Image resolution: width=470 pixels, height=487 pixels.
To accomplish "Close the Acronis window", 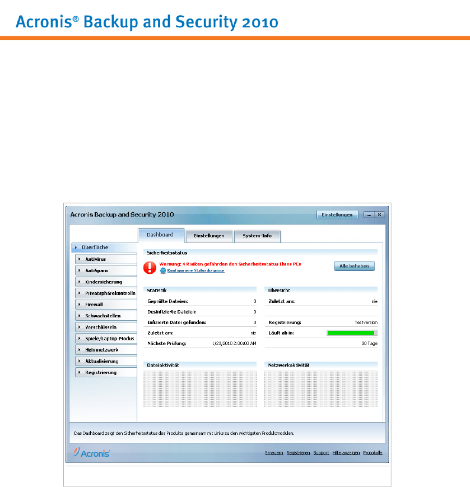I will point(380,214).
